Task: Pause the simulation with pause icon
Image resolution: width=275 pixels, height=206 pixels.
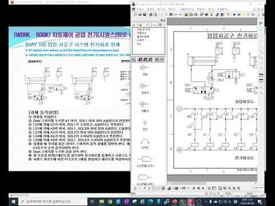Action: (248, 14)
